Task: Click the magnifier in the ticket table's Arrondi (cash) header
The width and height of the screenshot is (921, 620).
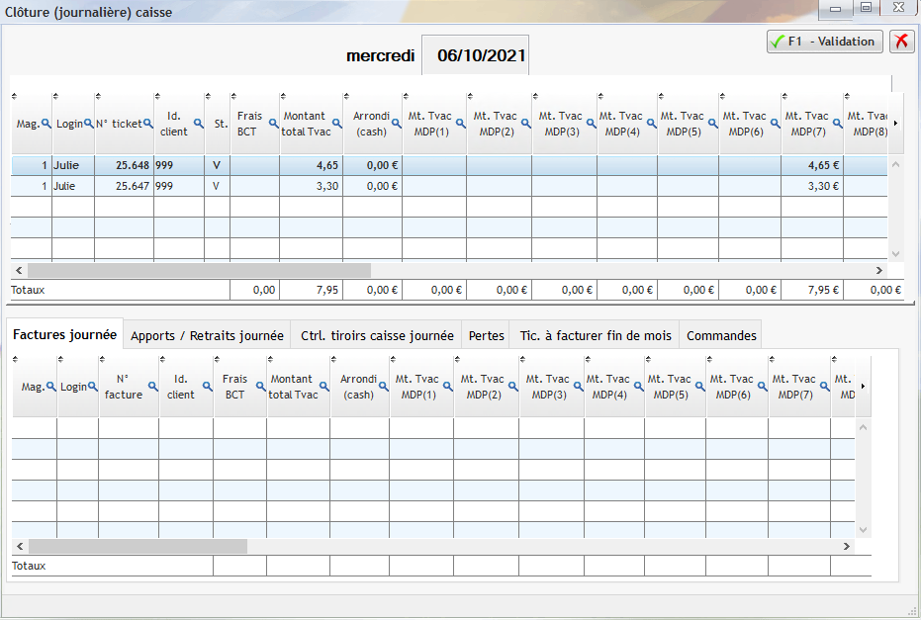Action: (396, 123)
